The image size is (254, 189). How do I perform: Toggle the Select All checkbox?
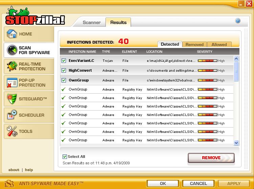click(65, 157)
